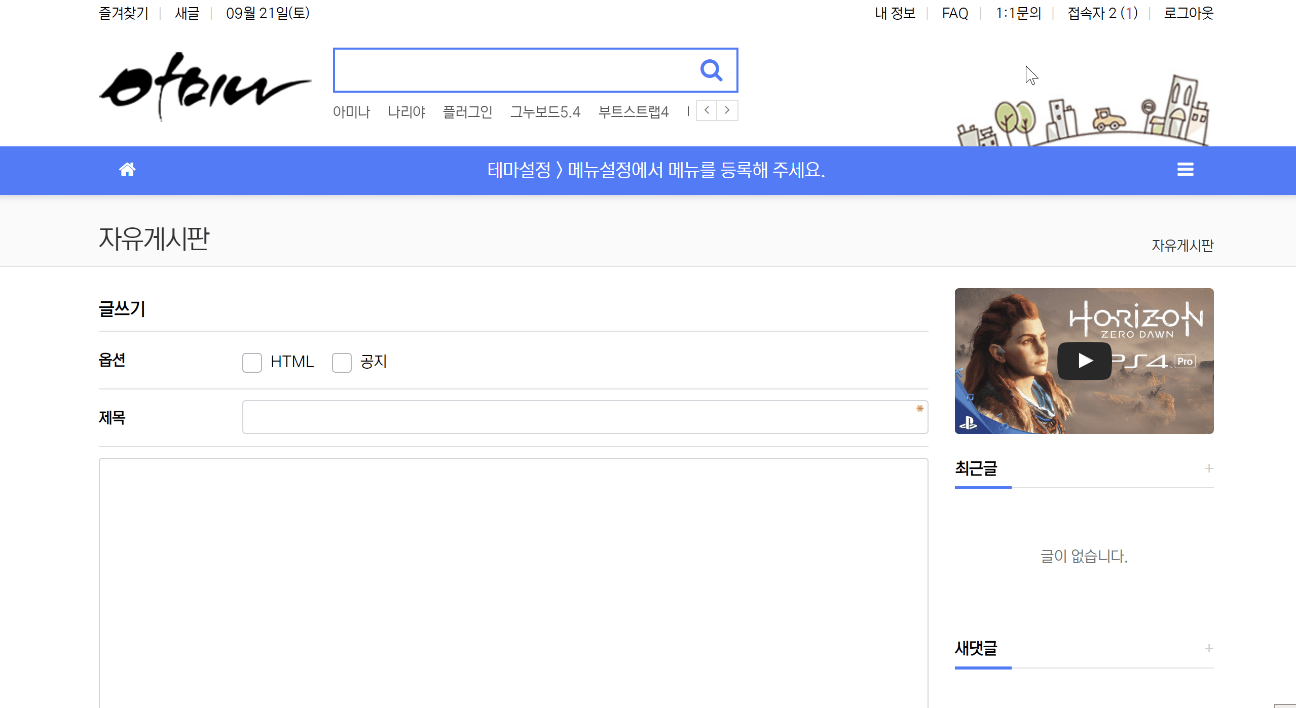Screen dimensions: 1296x708
Task: Click plus icon next to 최근글
Action: pyautogui.click(x=1209, y=468)
